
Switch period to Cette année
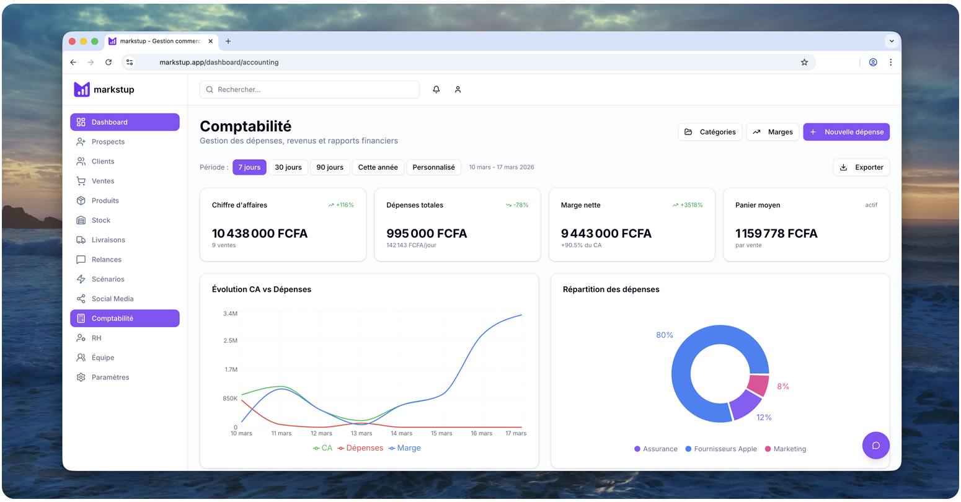pos(378,167)
